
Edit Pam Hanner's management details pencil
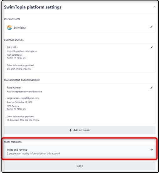point(152,88)
